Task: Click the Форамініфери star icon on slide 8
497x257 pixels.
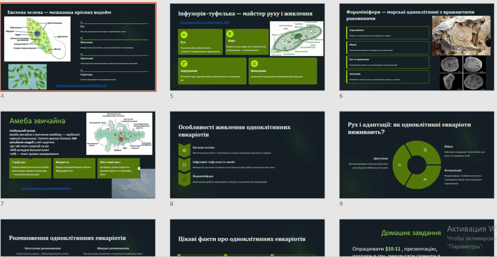Action: coord(184,179)
